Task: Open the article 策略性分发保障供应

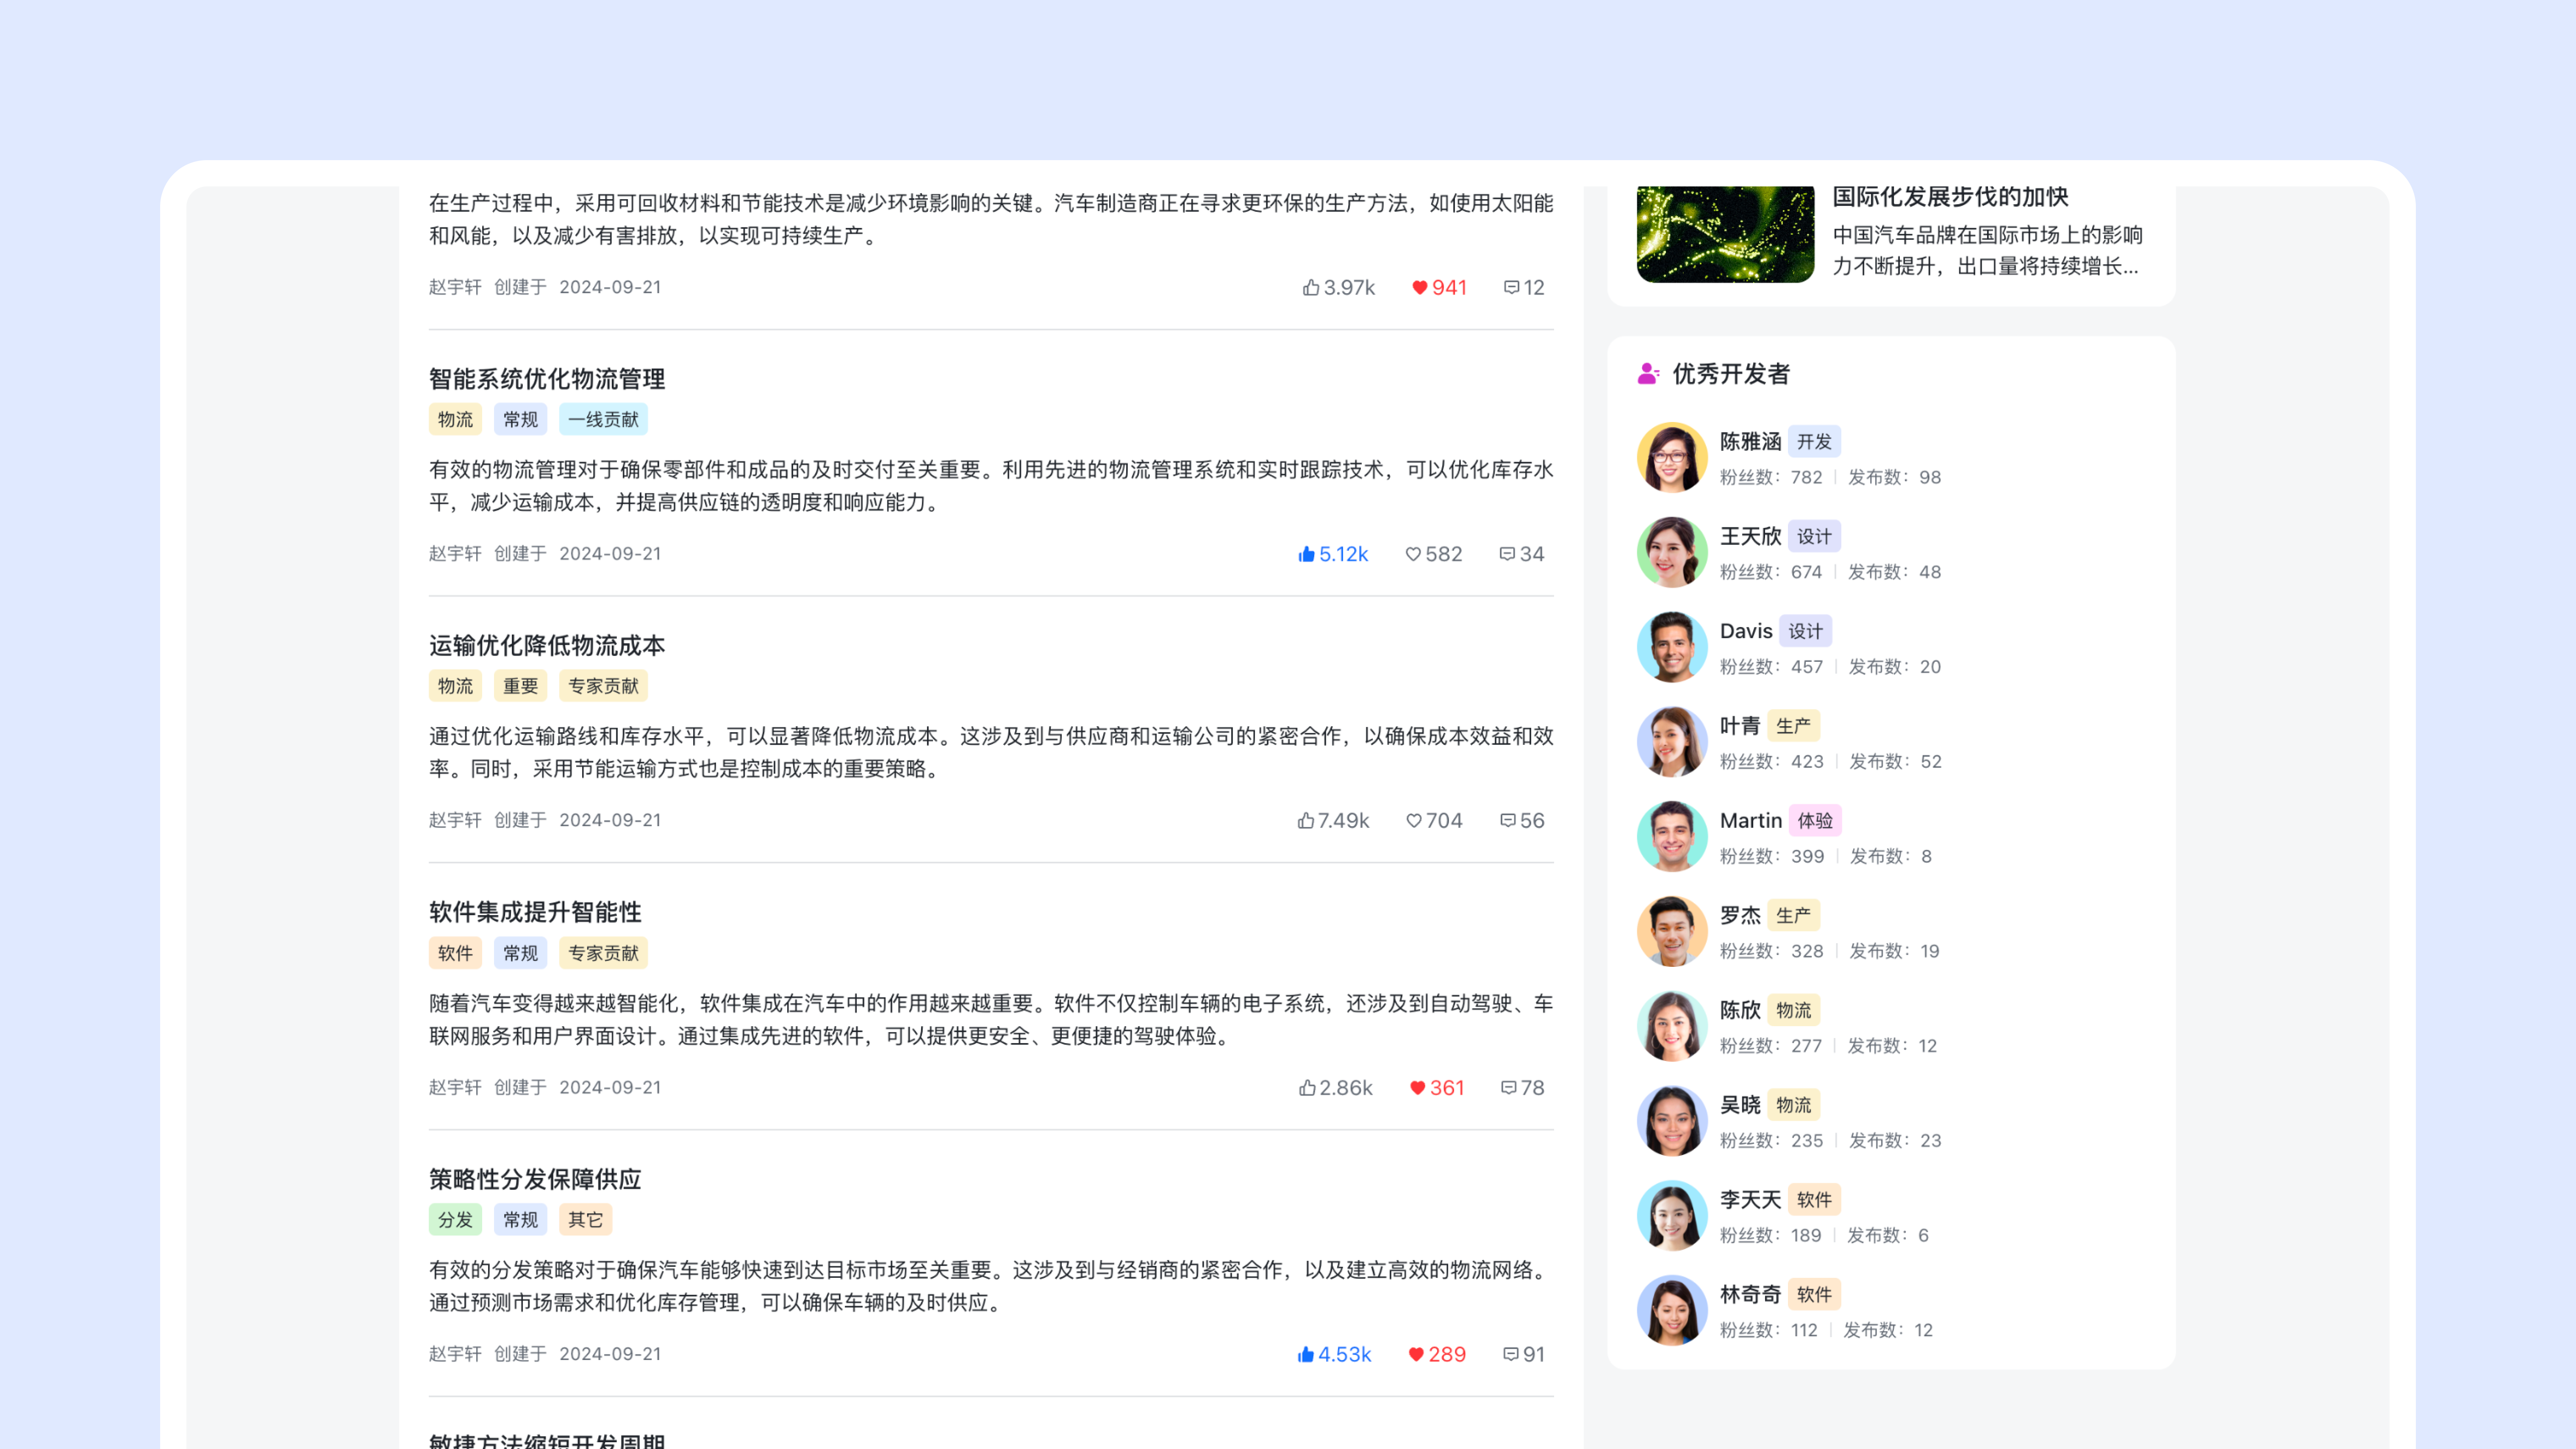Action: click(x=535, y=1179)
